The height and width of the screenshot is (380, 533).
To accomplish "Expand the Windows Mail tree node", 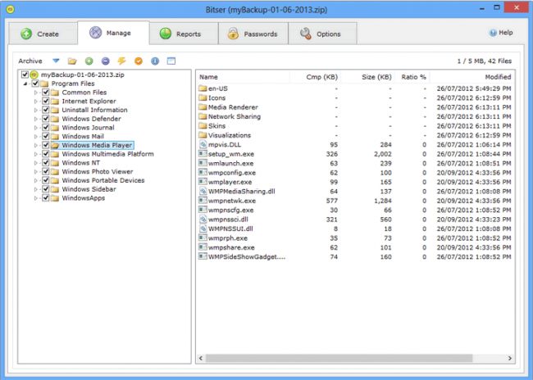I will point(36,137).
